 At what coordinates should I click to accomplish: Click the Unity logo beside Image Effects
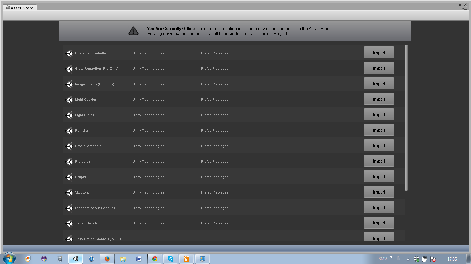coord(69,85)
